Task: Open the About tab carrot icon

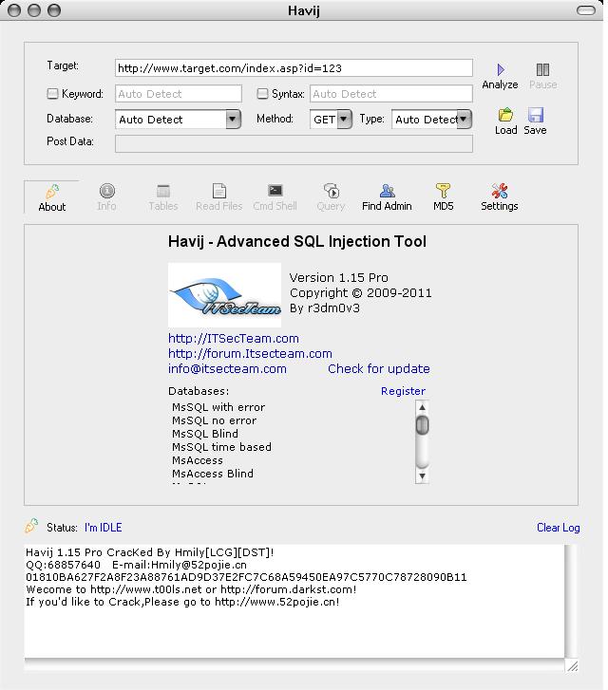Action: (x=52, y=192)
